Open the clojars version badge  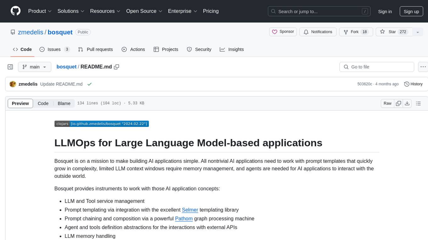pos(101,124)
